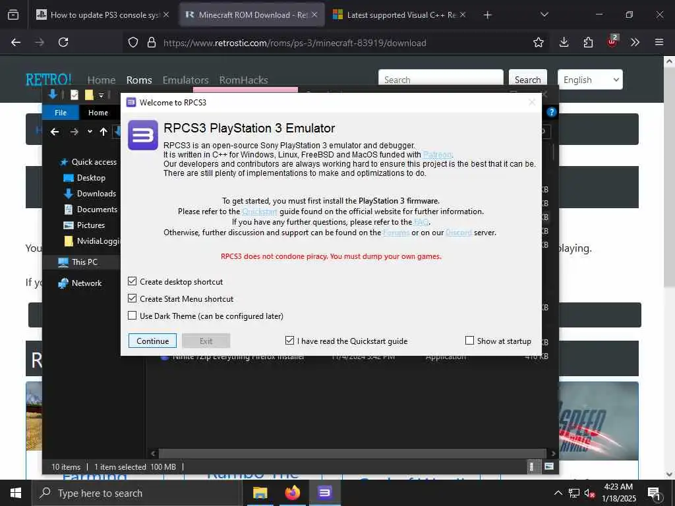Click the uBlock Origin extension icon
This screenshot has height=506, width=675.
pos(612,42)
